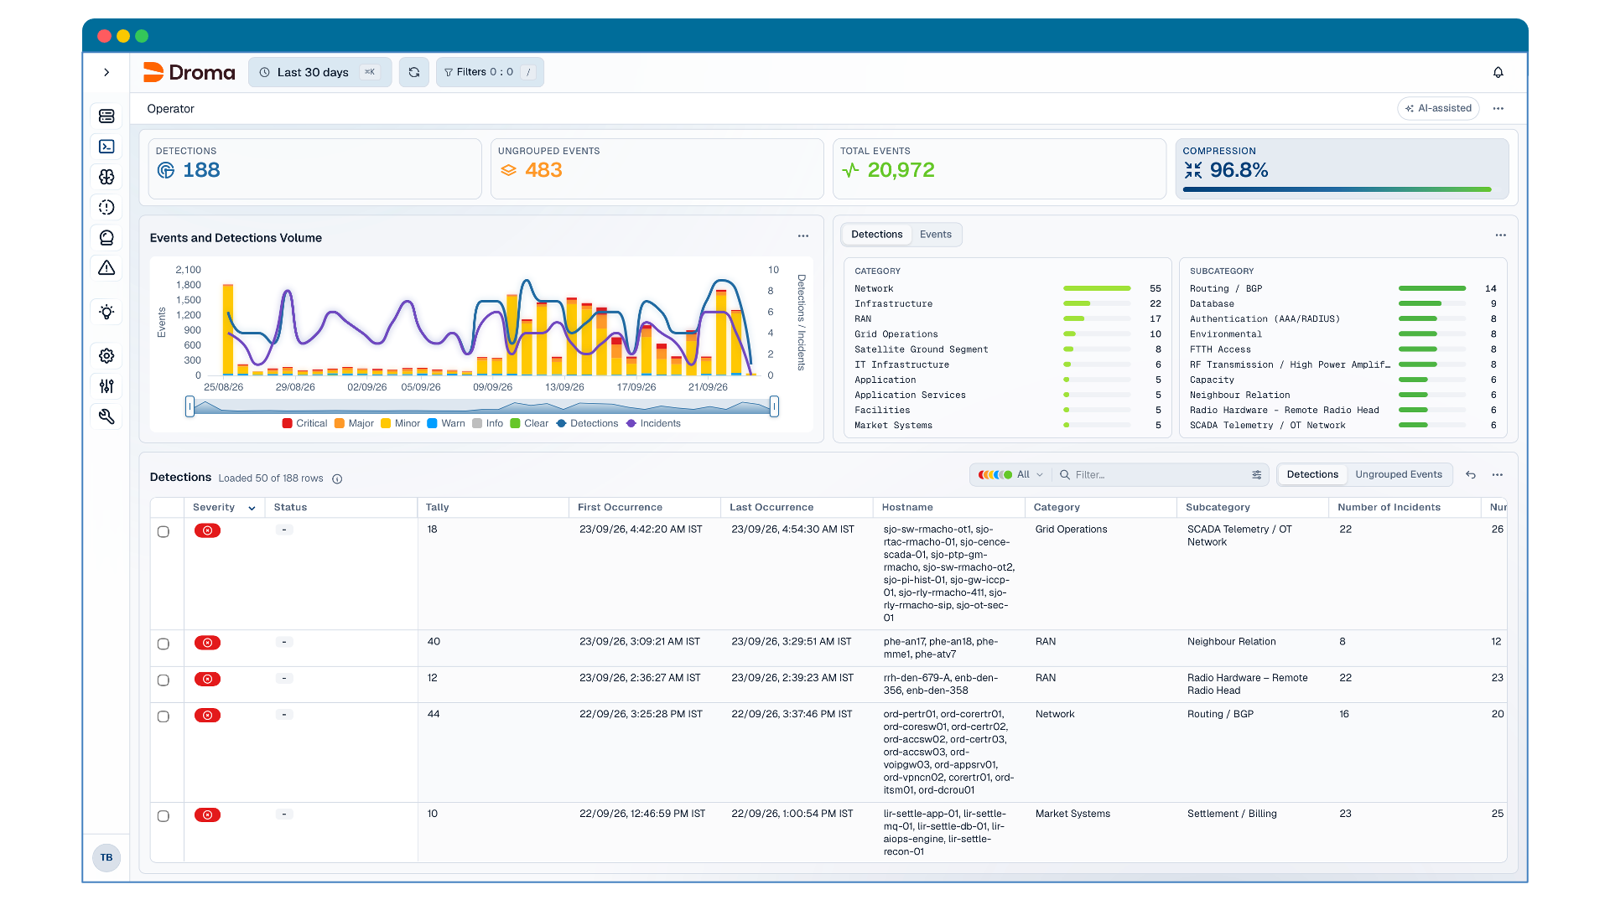Click the Detections 188 summary card
This screenshot has width=1610, height=905.
(x=314, y=168)
